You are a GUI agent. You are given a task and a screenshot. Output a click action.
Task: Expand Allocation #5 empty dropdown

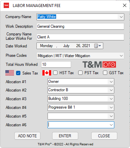[x=111, y=116]
